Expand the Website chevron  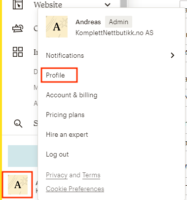(x=108, y=4)
